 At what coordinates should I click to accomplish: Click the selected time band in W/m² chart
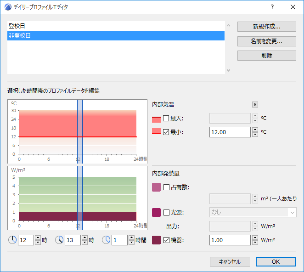tap(80, 198)
